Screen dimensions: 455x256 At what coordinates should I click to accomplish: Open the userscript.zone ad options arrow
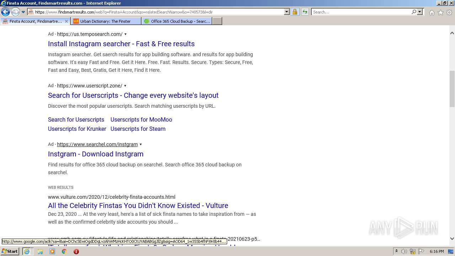(125, 86)
